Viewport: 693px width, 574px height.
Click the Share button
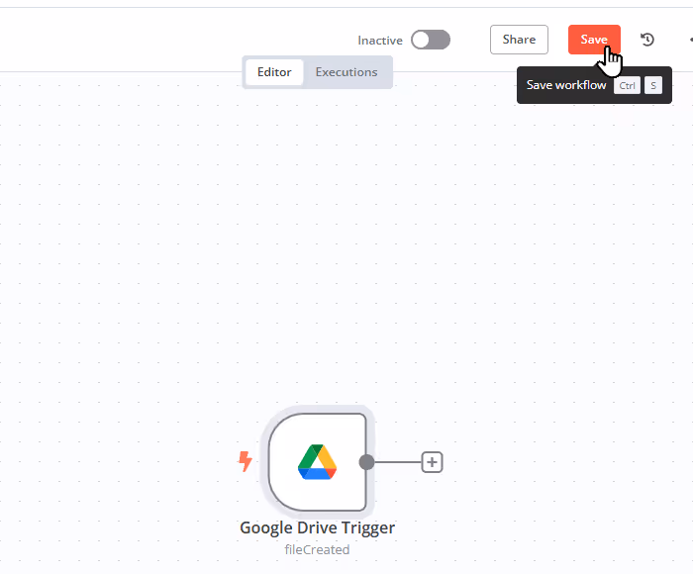pos(519,40)
